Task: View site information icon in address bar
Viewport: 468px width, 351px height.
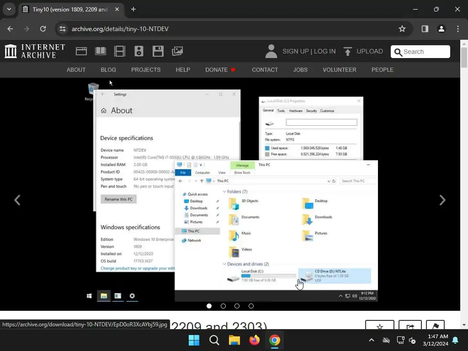Action: click(x=62, y=29)
